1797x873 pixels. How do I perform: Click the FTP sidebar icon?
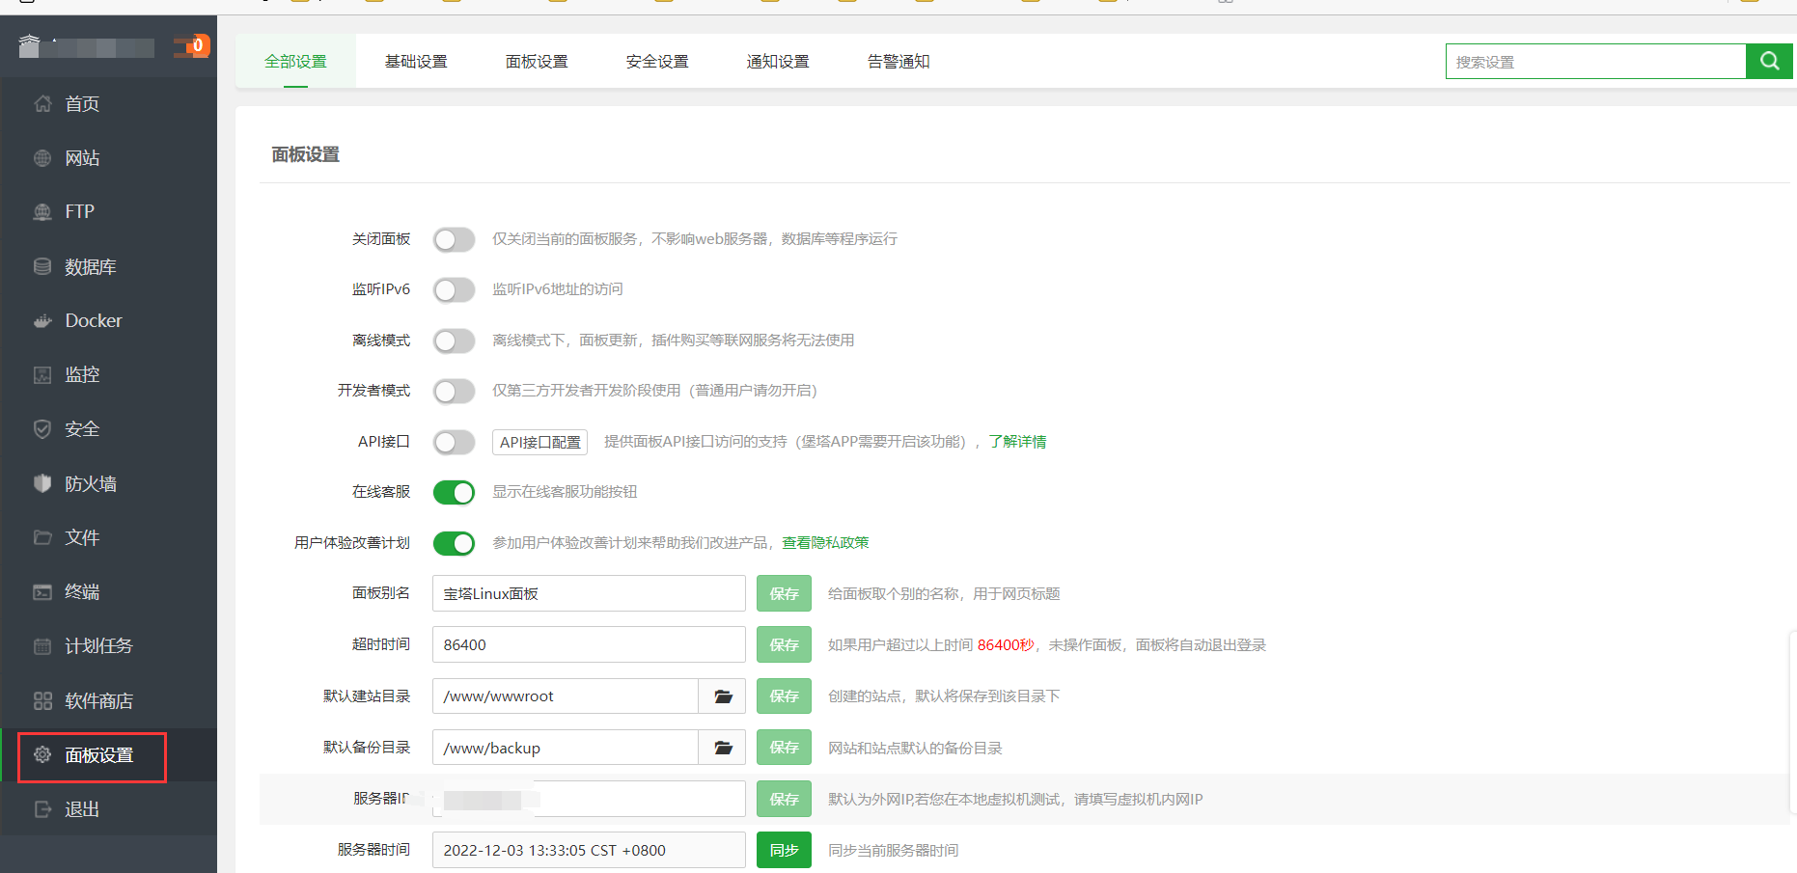point(42,211)
